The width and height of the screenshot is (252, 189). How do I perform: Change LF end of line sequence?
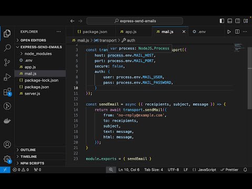click(186, 170)
